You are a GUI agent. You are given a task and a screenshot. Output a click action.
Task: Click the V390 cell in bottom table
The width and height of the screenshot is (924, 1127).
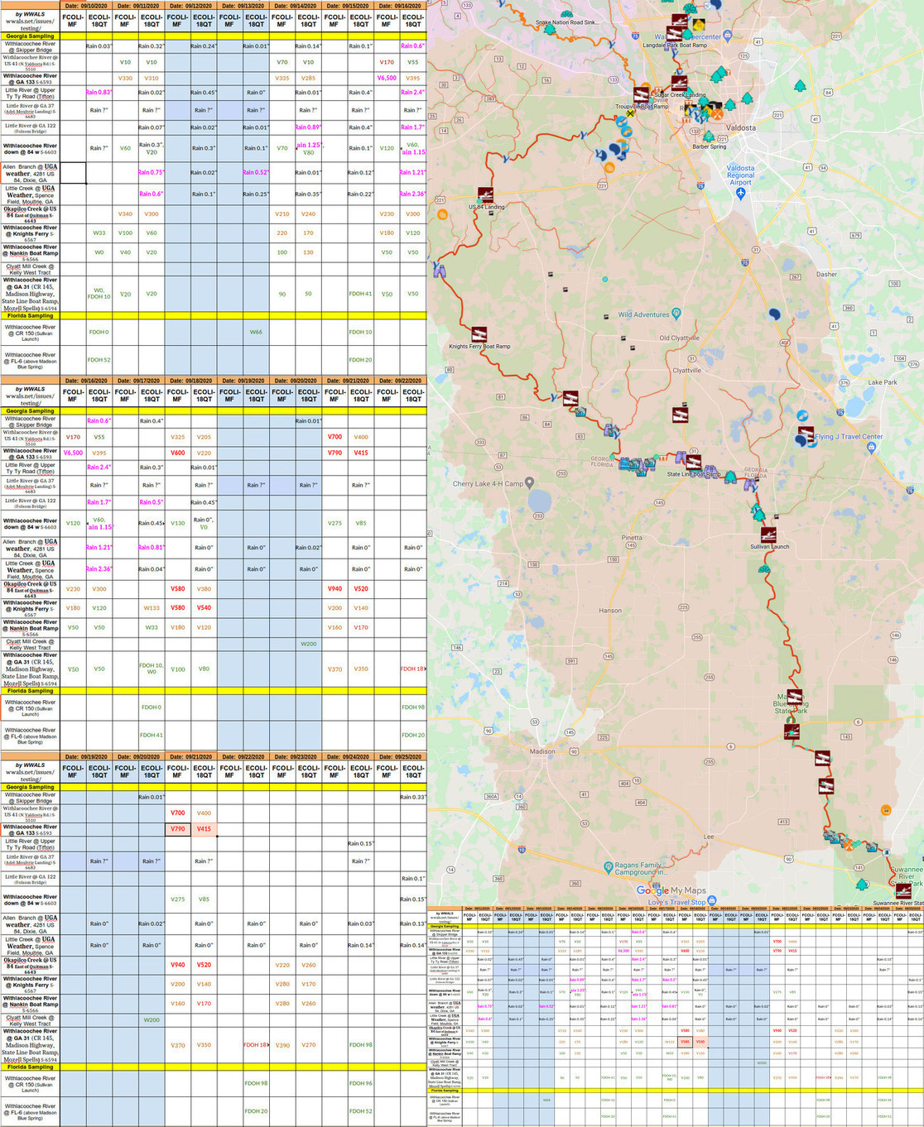[x=282, y=1045]
